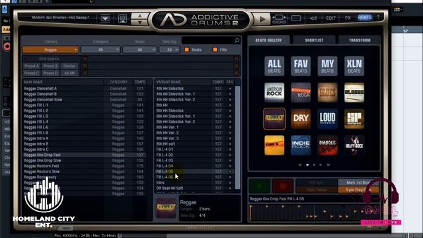Toggle the Beats filter checkbox
This screenshot has width=423, height=238.
pos(186,50)
